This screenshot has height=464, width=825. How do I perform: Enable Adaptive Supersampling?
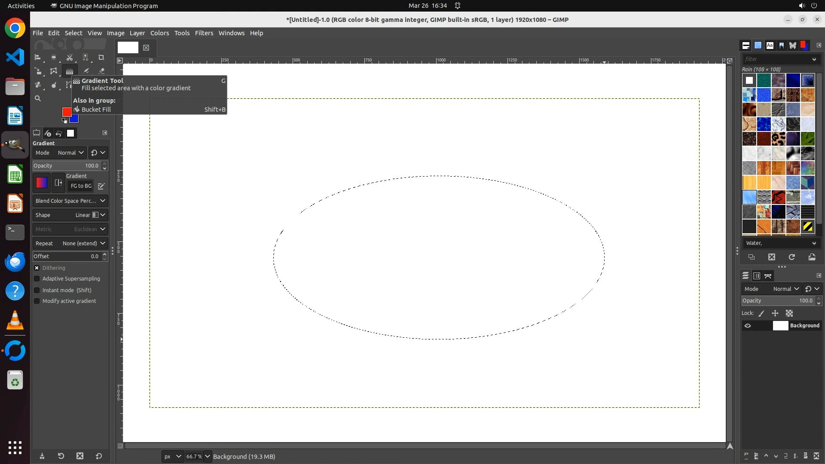tap(37, 279)
